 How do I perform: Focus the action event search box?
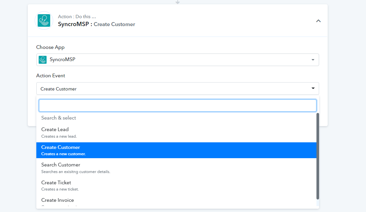pyautogui.click(x=177, y=105)
